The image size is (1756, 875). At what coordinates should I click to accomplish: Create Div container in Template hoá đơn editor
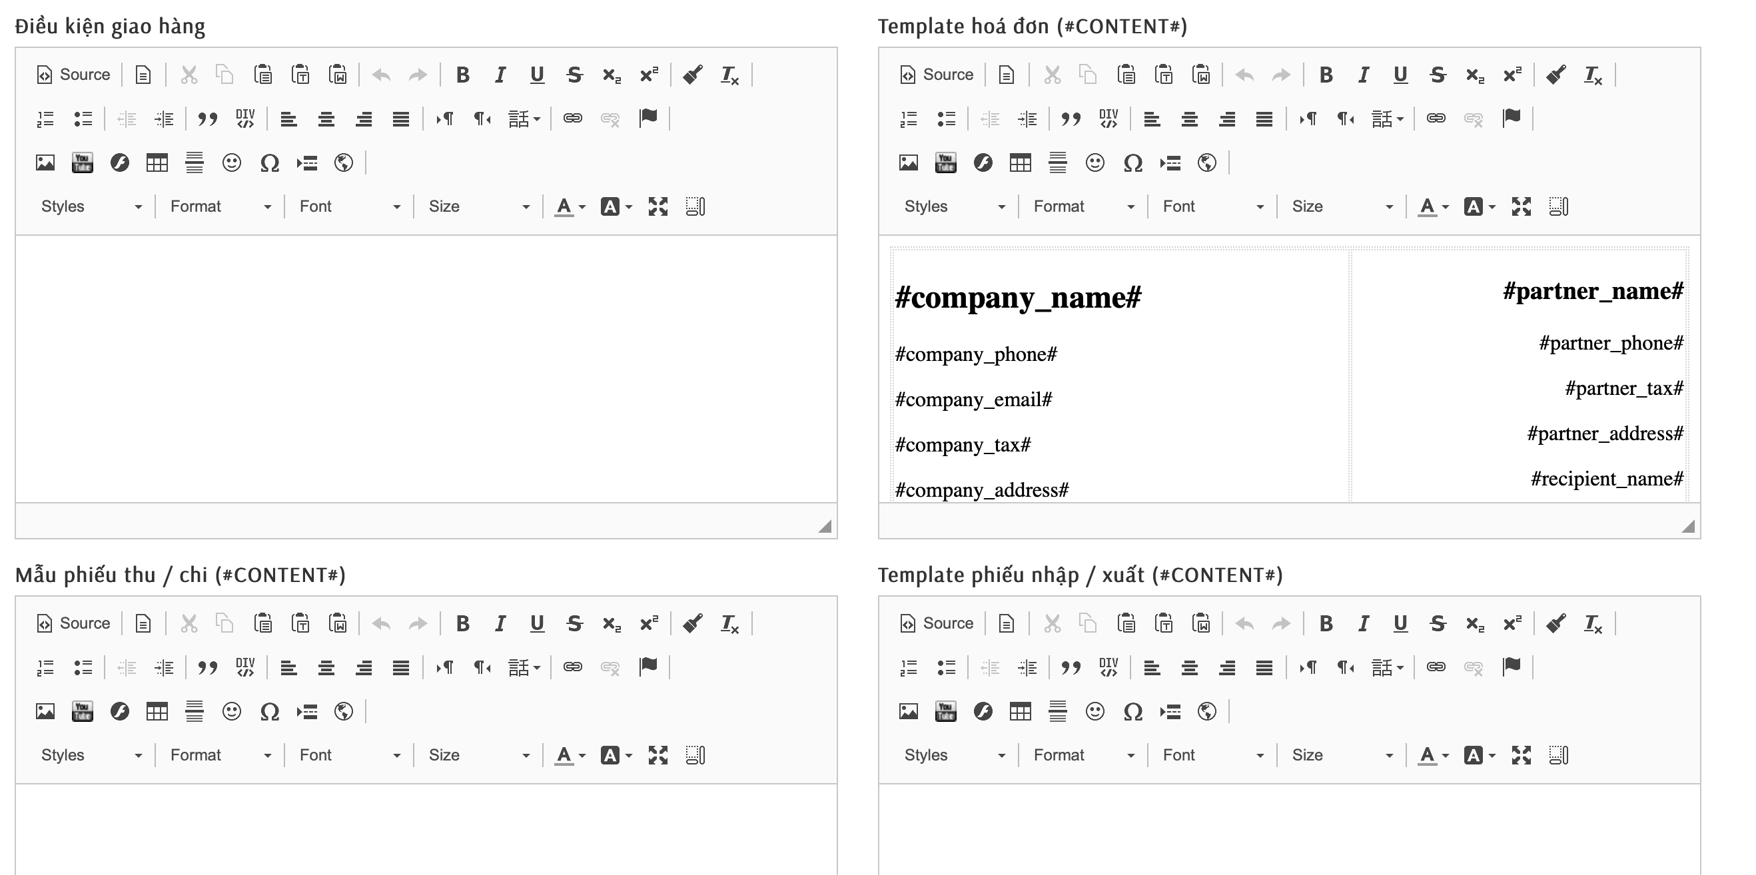(1108, 119)
